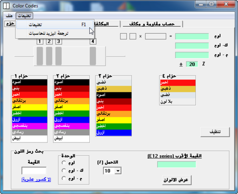Expand the tolerance dropdown showing 10
238x194 pixels.
(x=118, y=171)
